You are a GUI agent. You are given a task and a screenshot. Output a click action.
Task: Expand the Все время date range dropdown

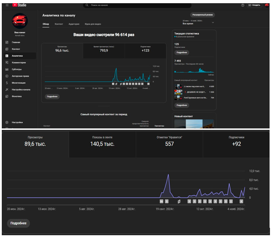[198, 22]
